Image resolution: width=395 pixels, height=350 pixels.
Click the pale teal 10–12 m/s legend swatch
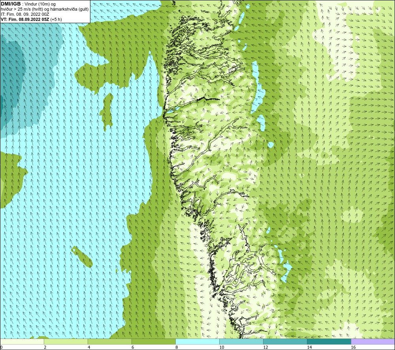(x=241, y=341)
